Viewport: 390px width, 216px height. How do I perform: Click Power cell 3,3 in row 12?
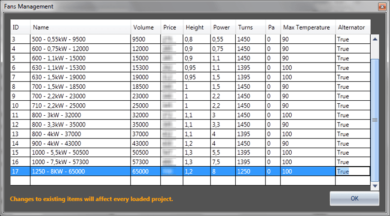[x=223, y=124]
